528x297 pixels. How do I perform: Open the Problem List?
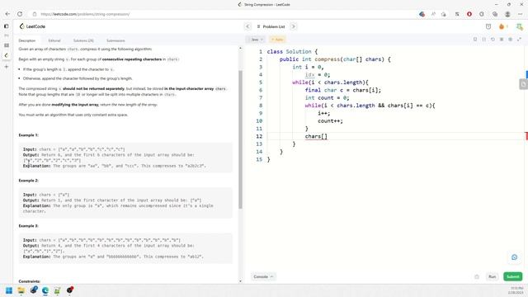271,26
